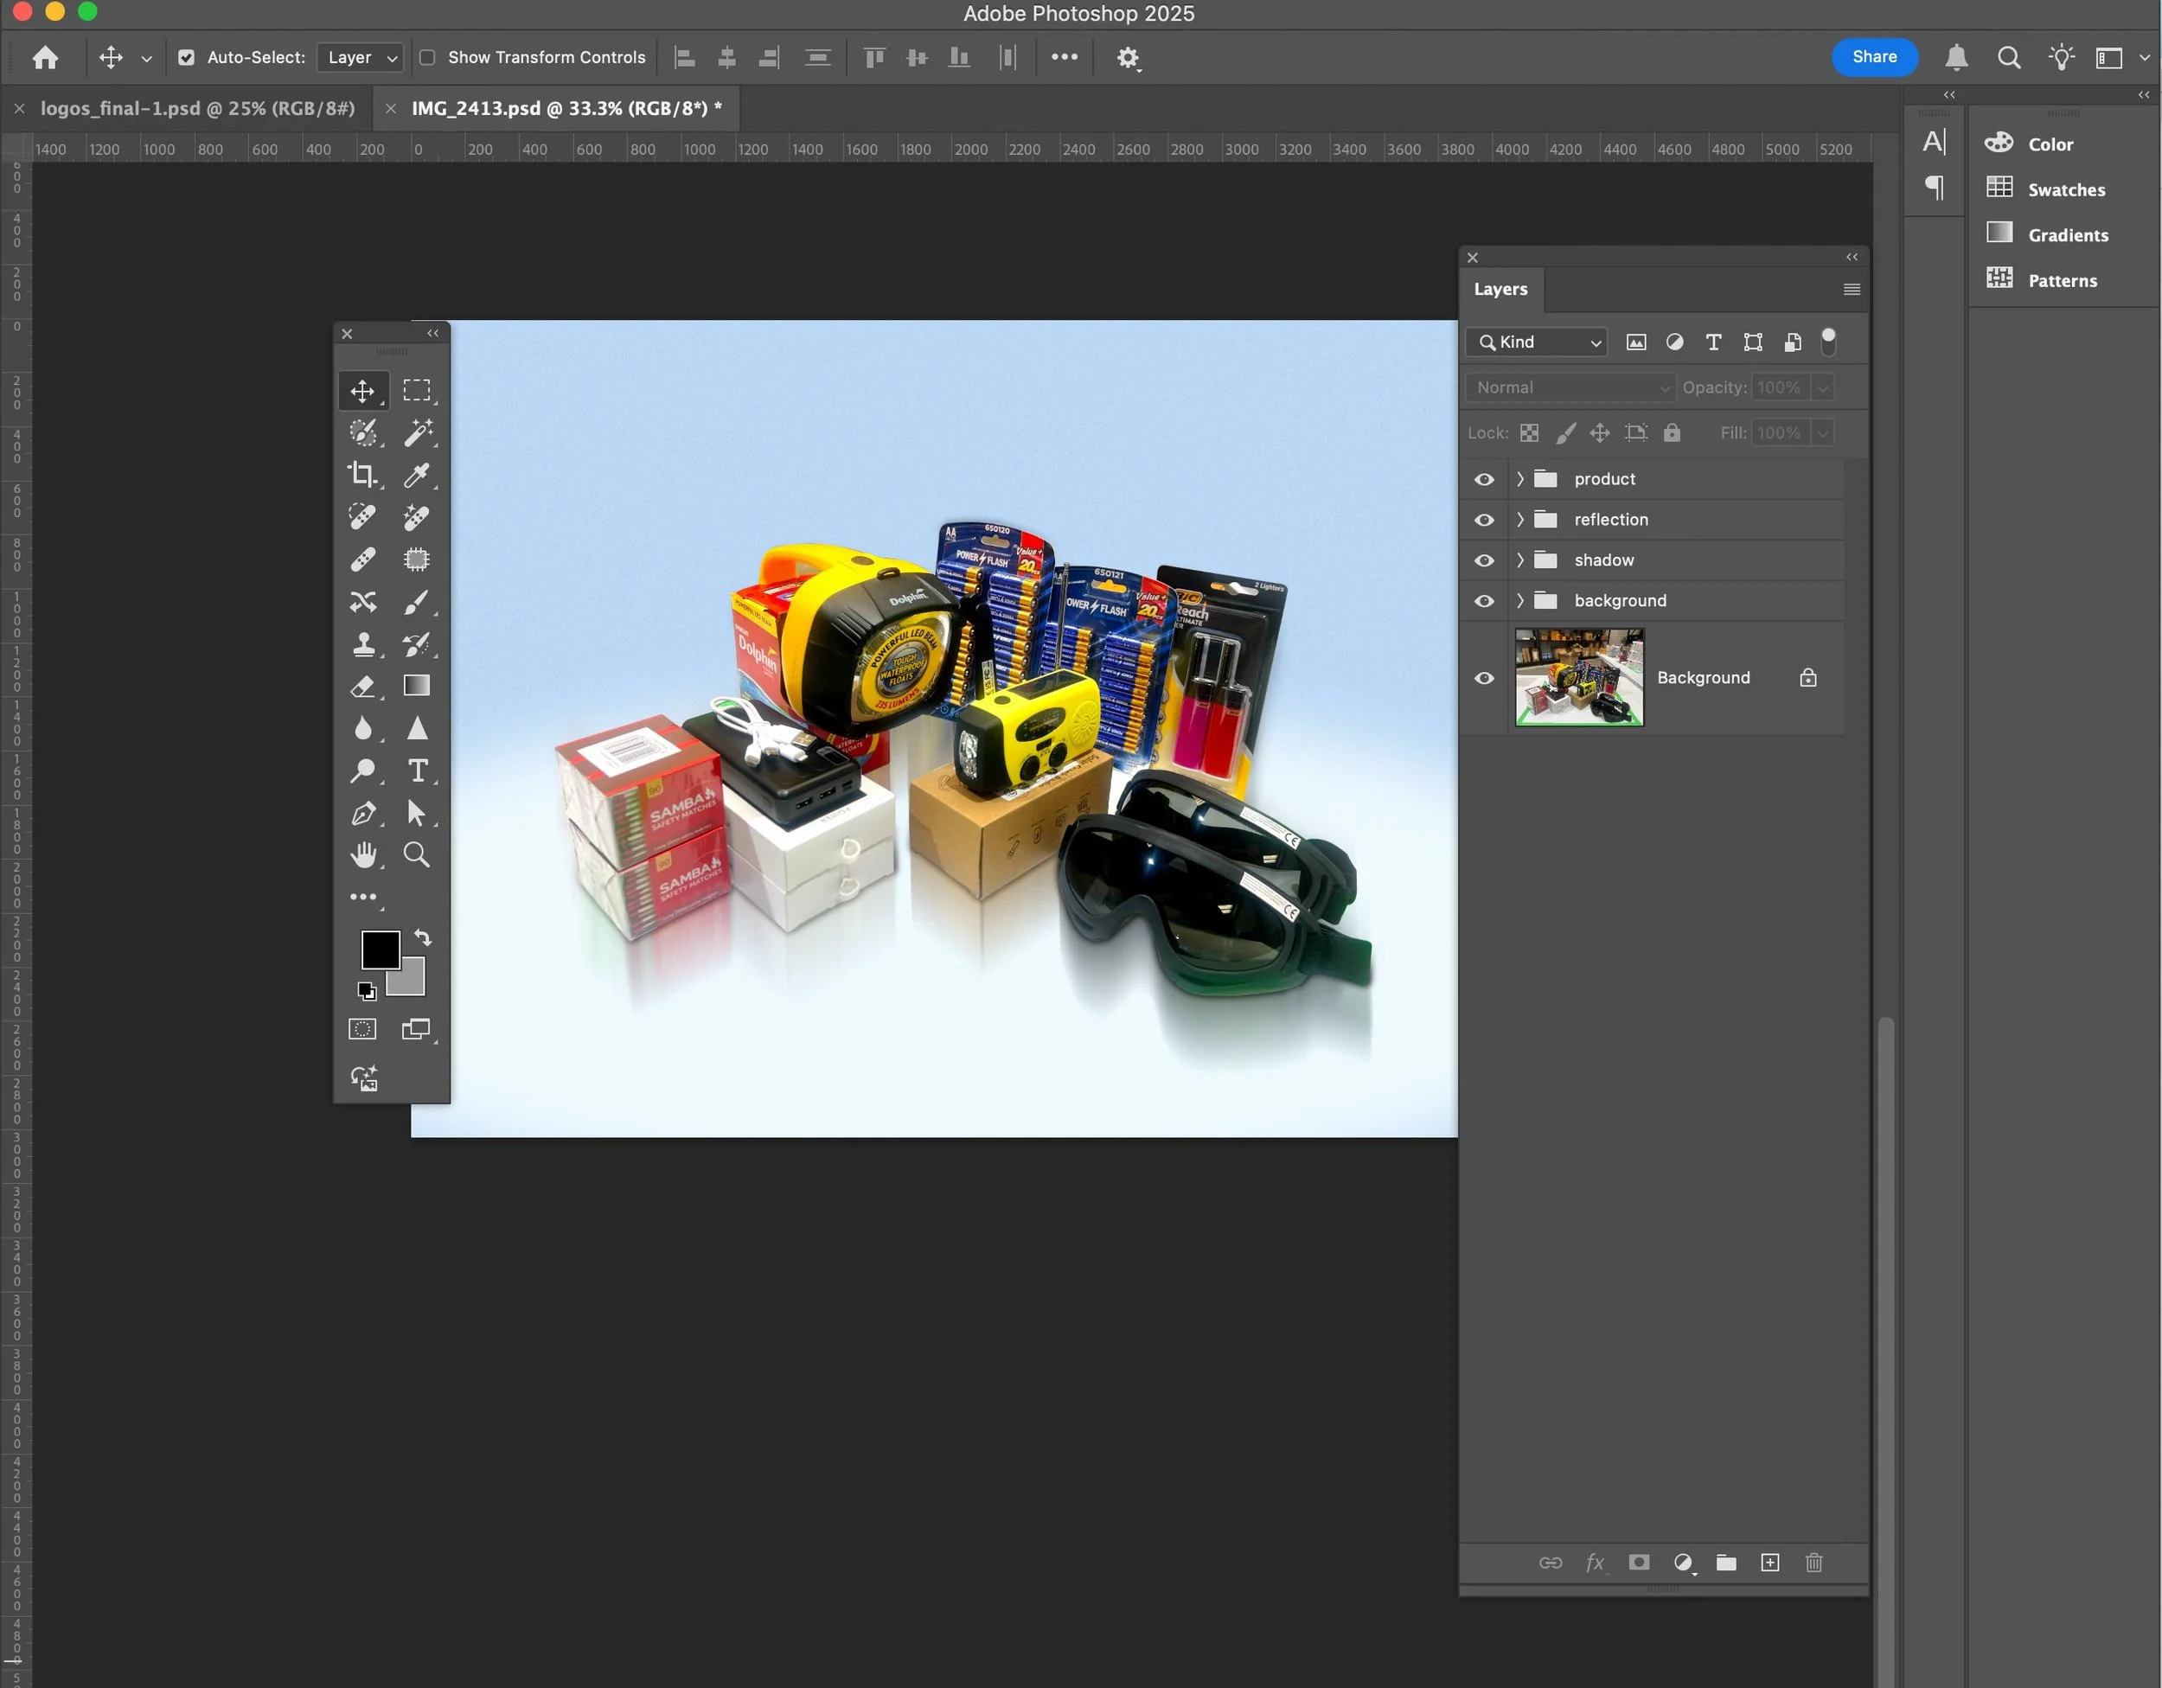Switch to logos_final-1.psd document tab
The image size is (2162, 1688).
tap(197, 108)
